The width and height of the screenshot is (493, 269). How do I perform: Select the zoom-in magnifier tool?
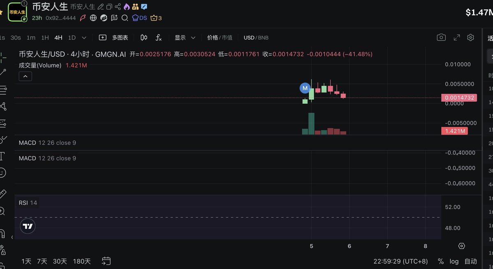tap(2, 211)
